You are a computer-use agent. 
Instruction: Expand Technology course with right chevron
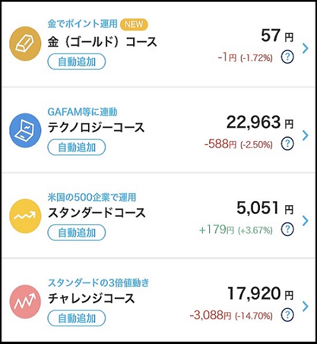[x=305, y=135]
